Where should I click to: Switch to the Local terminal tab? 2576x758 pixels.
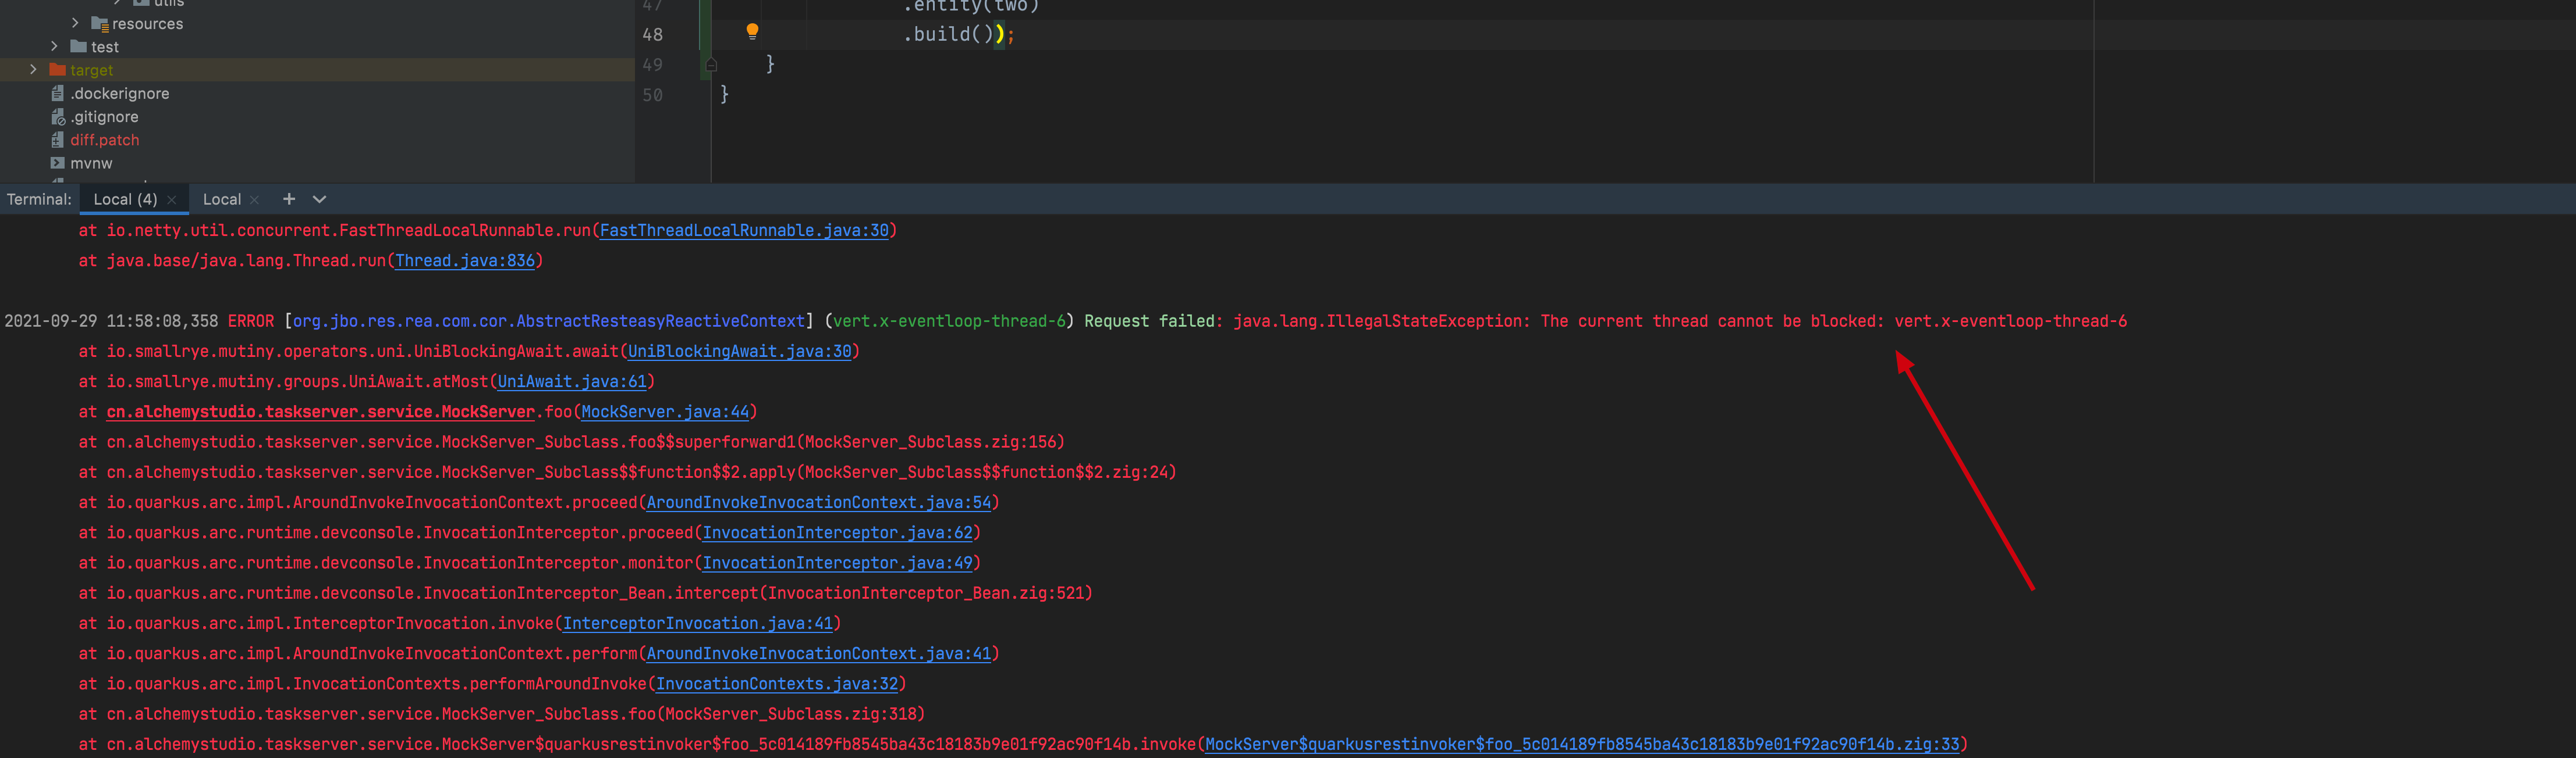[x=221, y=199]
